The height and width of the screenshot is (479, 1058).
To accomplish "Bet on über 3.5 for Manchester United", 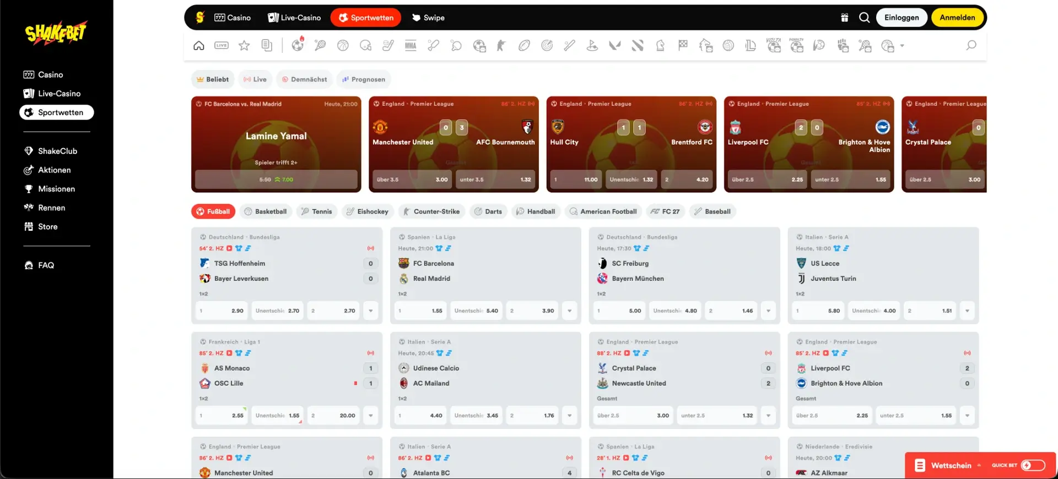I will point(412,179).
